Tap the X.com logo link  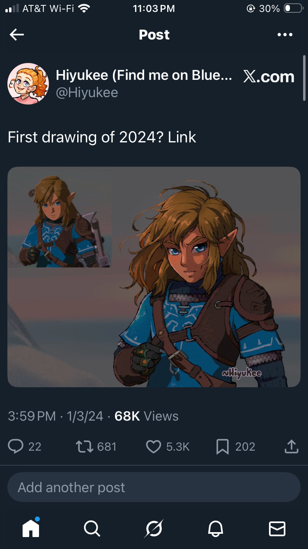tap(269, 77)
